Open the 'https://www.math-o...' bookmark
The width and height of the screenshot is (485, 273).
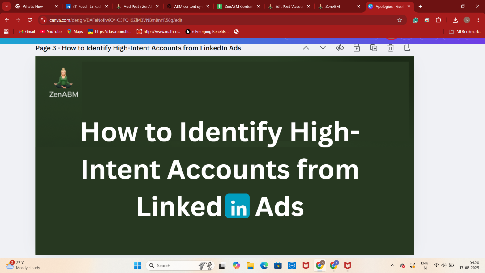[158, 32]
